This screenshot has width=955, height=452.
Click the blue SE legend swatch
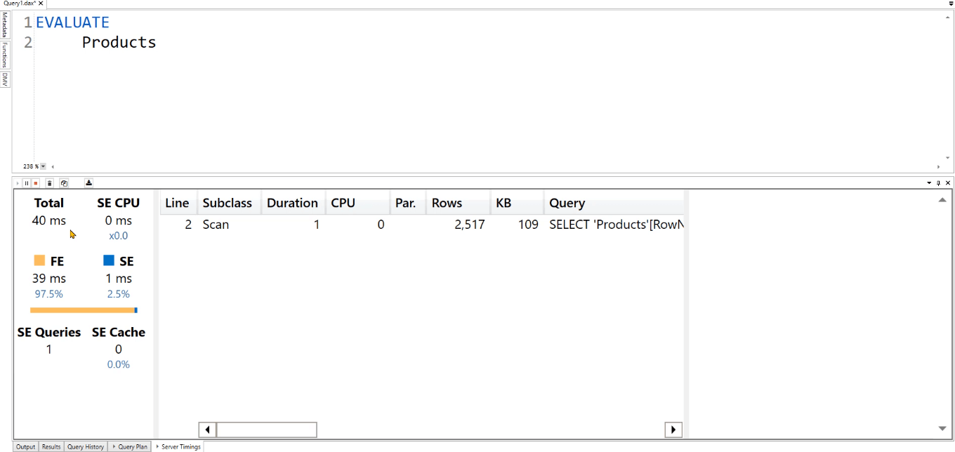click(x=109, y=260)
